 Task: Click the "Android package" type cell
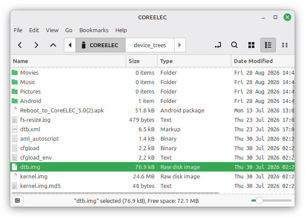point(182,111)
